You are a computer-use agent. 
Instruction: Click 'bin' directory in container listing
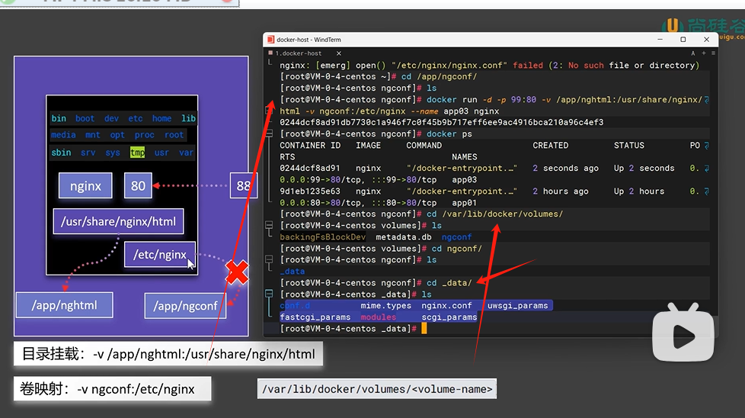(59, 118)
